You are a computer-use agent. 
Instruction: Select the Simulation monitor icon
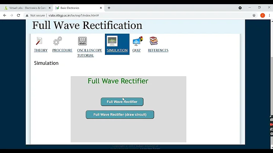tap(112, 41)
